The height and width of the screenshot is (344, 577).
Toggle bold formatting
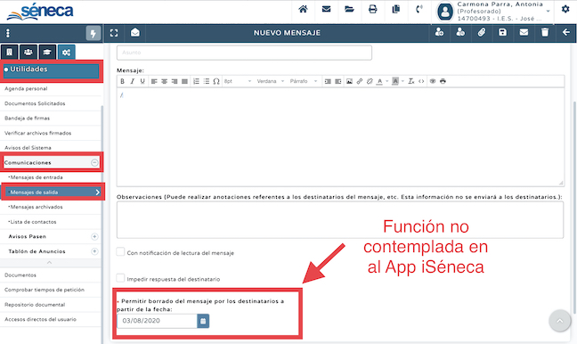[123, 81]
